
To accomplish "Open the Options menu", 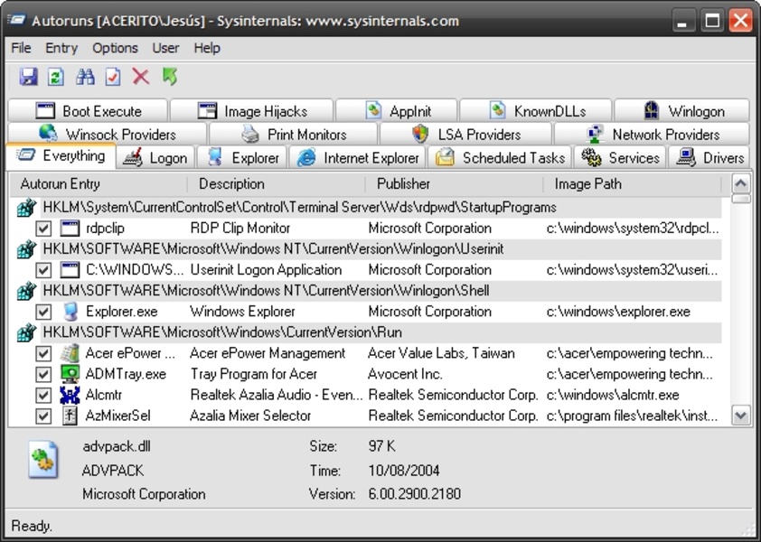I will point(115,48).
